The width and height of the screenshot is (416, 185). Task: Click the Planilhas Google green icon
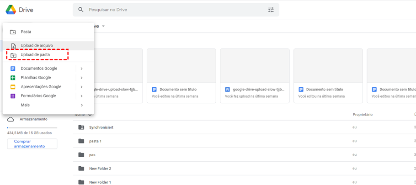coord(13,78)
